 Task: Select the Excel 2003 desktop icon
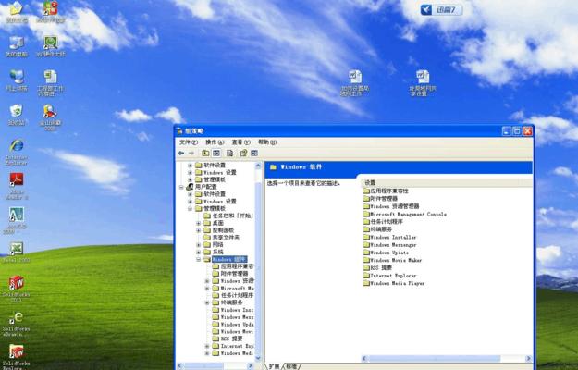pos(17,253)
